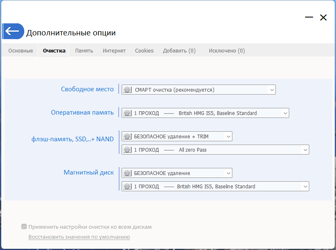Image resolution: width=336 pixels, height=250 pixels.
Task: Click the Свободное место label
Action: 87,89
